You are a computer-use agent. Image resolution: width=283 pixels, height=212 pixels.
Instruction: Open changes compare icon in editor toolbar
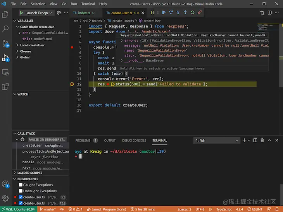(x=262, y=13)
